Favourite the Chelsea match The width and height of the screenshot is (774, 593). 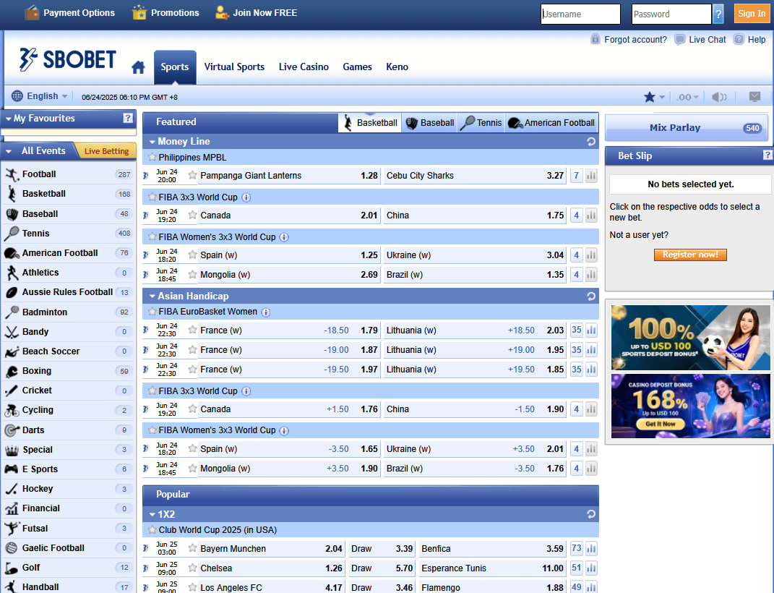(192, 568)
